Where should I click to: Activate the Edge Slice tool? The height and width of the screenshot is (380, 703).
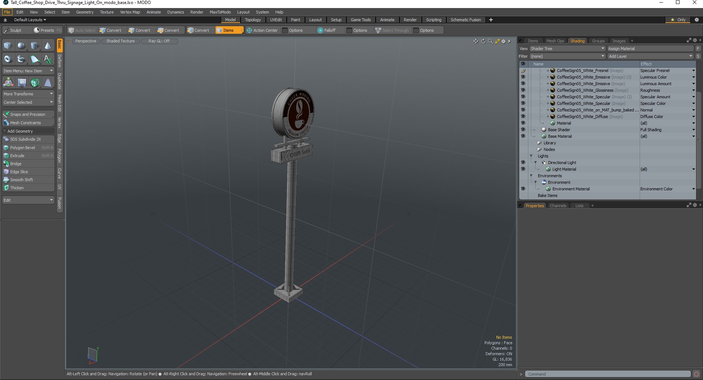point(28,172)
